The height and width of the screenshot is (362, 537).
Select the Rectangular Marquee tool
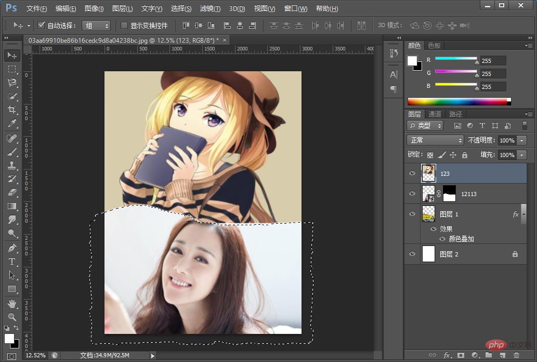click(11, 69)
